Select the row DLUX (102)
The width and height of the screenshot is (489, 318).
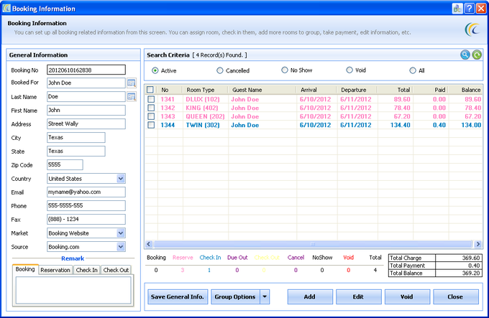click(314, 99)
